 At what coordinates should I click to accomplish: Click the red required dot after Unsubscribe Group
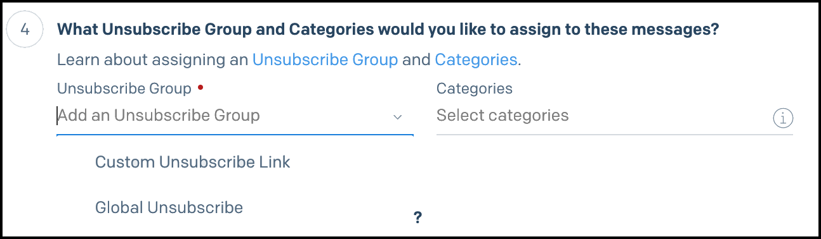click(200, 88)
